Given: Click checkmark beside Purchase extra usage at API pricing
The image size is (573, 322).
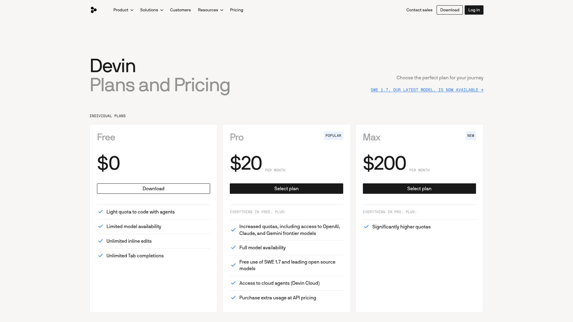Looking at the screenshot, I should (233, 297).
